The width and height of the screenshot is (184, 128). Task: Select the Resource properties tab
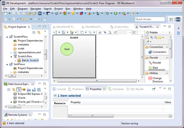(x=60, y=103)
